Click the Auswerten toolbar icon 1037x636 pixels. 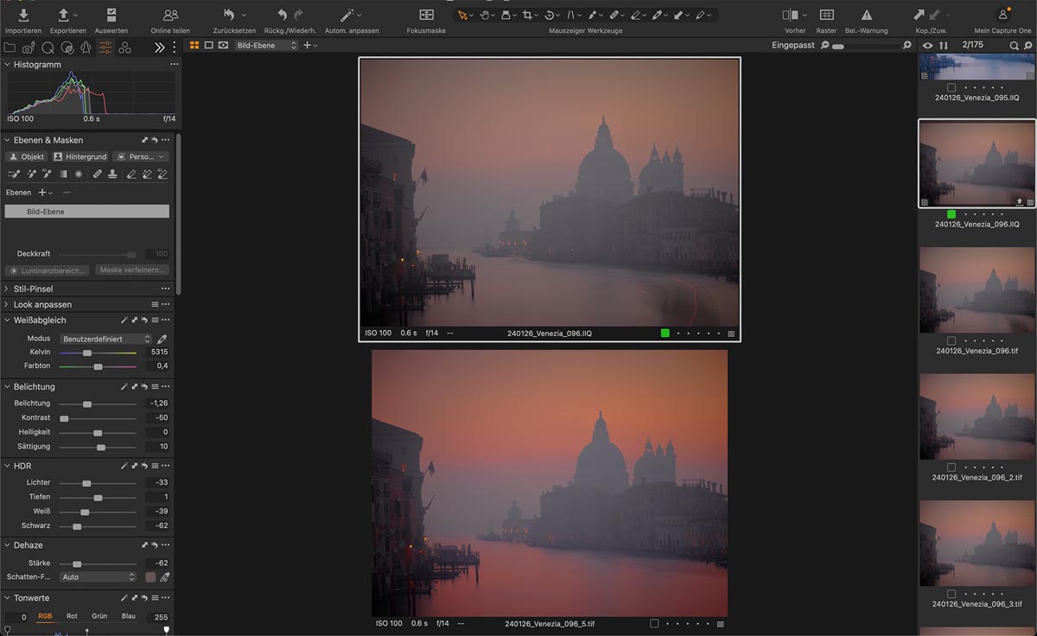tap(111, 15)
